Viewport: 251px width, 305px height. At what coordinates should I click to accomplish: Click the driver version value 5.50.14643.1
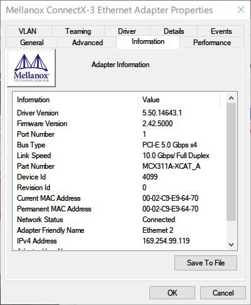pos(162,113)
